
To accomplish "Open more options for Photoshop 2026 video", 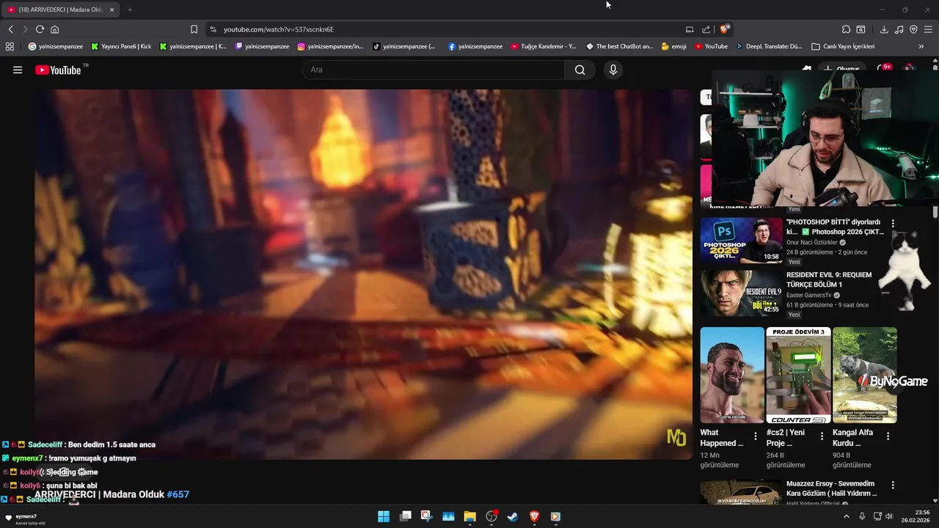I will coord(893,223).
